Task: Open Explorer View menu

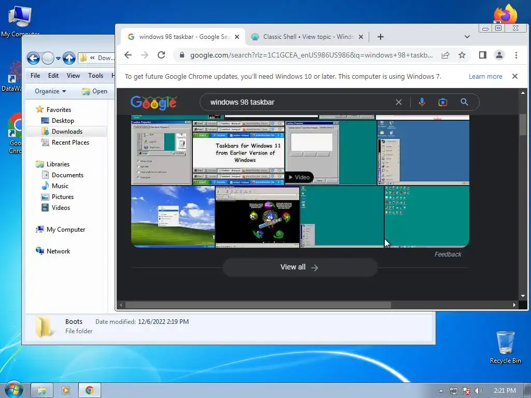Action: click(x=73, y=76)
